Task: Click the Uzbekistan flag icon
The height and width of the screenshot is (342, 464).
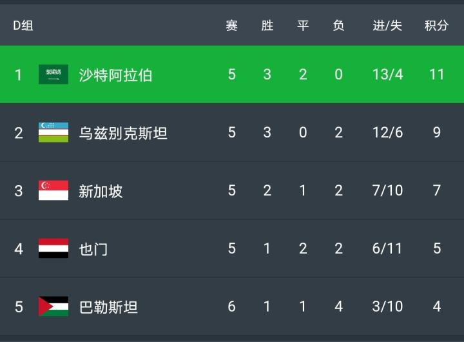Action: 53,132
